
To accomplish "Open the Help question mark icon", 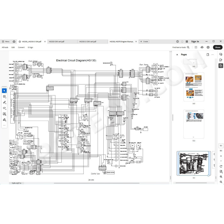I will (x=177, y=42).
